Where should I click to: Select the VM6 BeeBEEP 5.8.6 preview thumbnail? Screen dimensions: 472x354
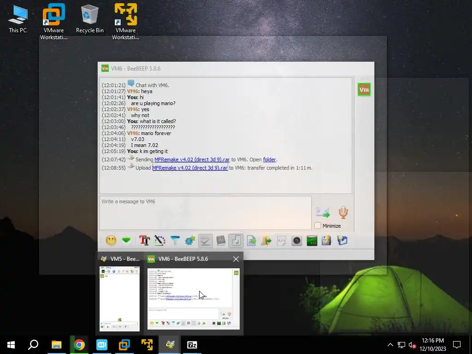pos(194,299)
